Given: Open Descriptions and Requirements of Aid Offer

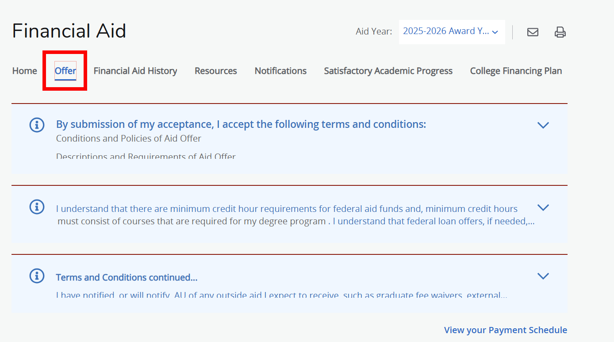Looking at the screenshot, I should 146,156.
